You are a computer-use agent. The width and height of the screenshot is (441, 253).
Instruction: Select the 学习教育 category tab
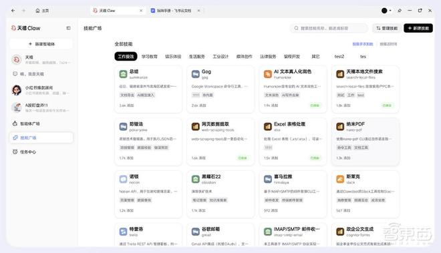point(150,57)
